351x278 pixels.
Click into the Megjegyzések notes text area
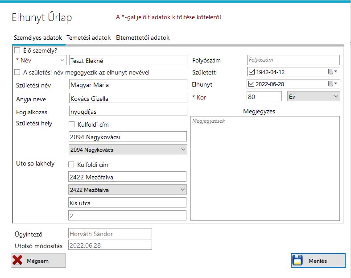265,169
